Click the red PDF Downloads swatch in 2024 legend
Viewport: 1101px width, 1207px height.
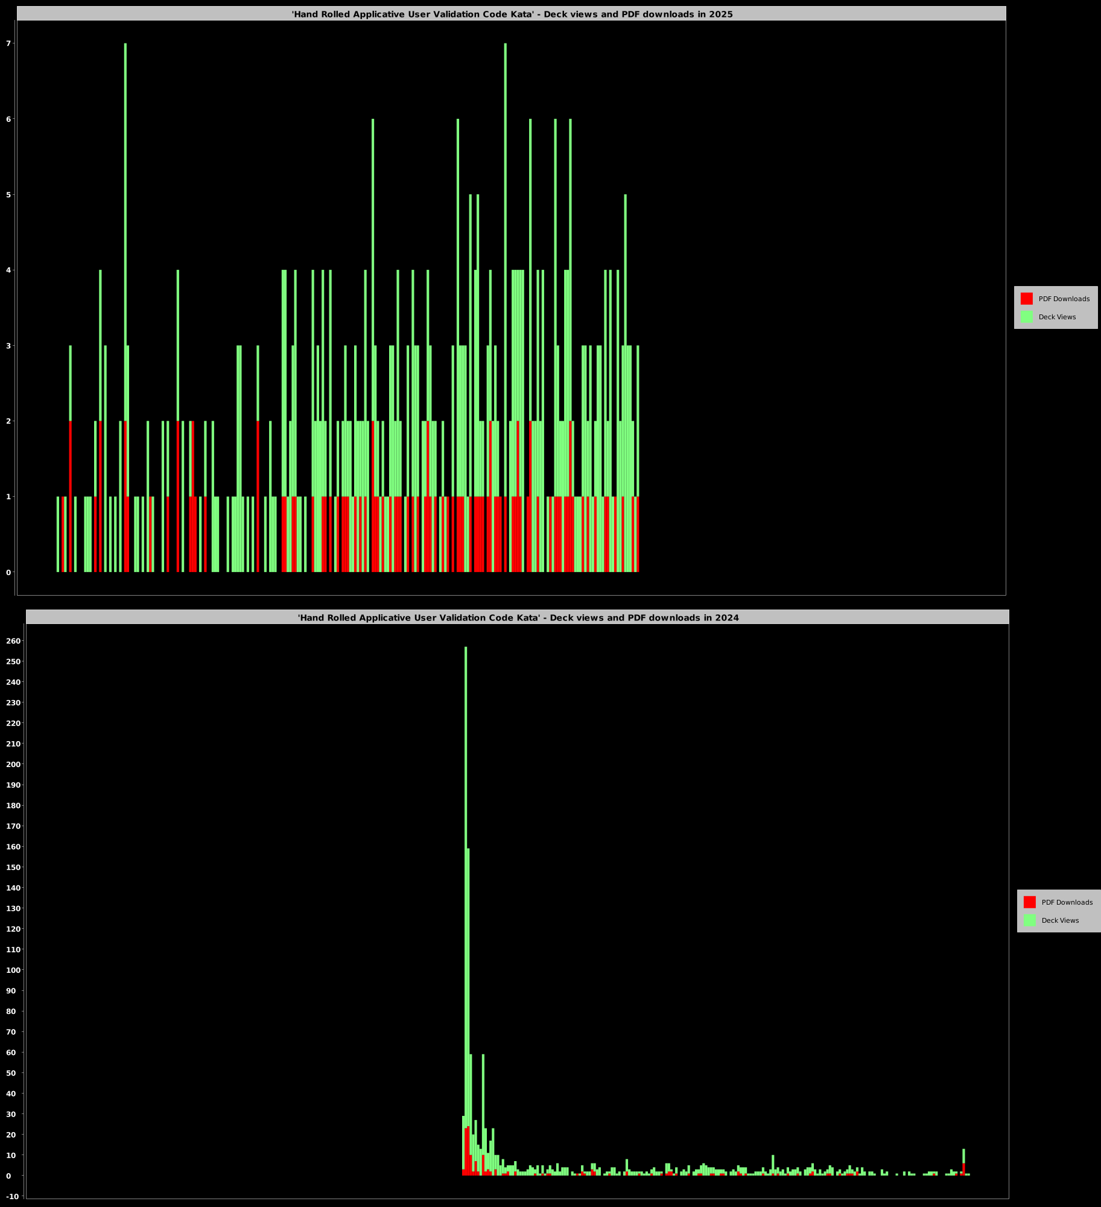coord(1029,902)
